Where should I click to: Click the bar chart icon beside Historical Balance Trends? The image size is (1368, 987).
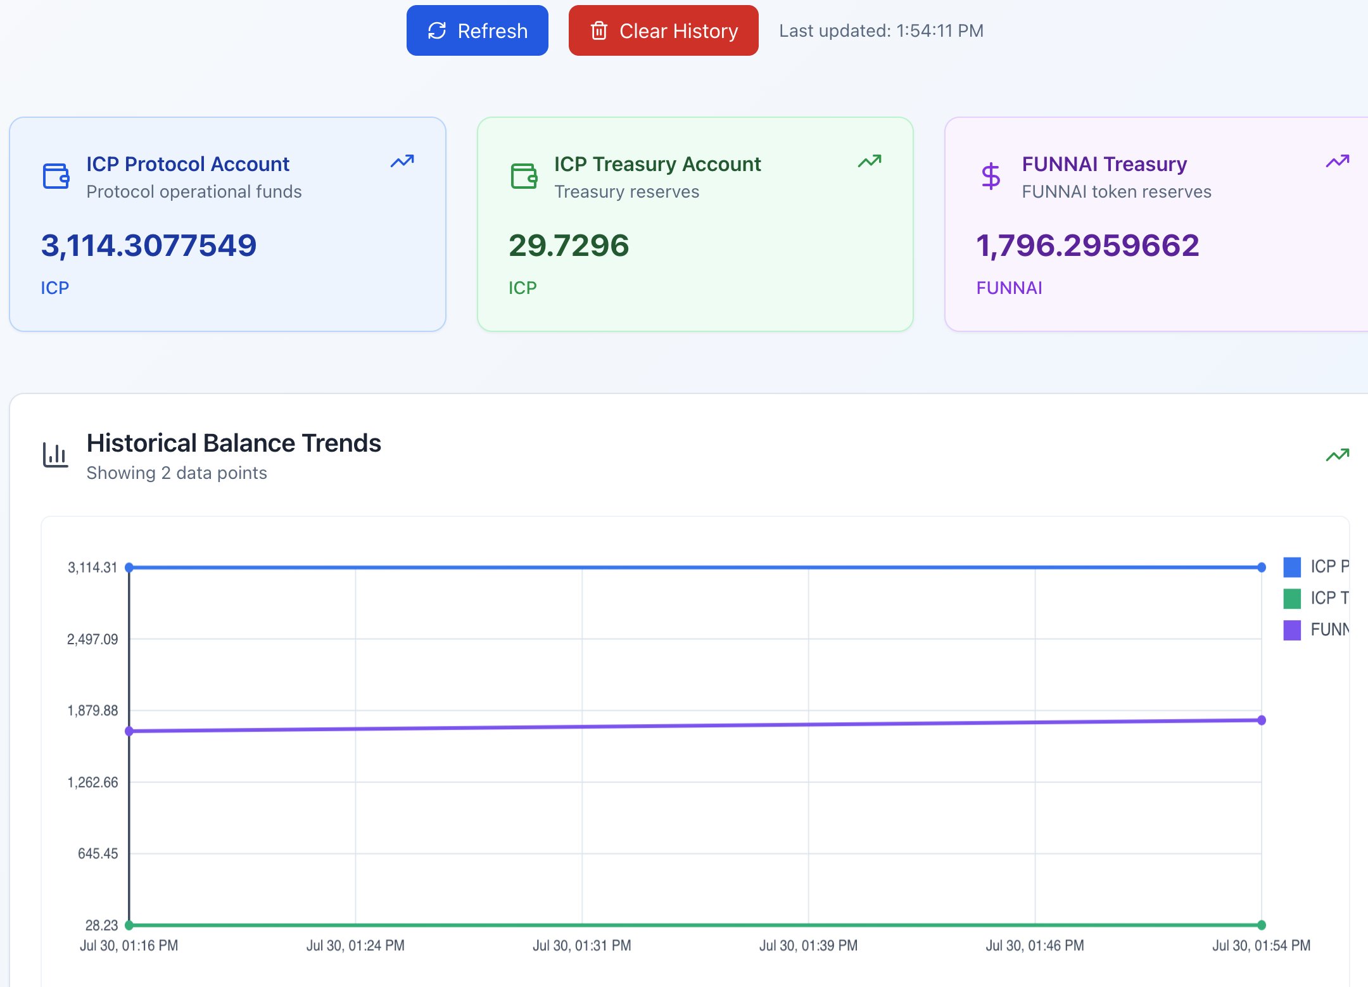[56, 455]
